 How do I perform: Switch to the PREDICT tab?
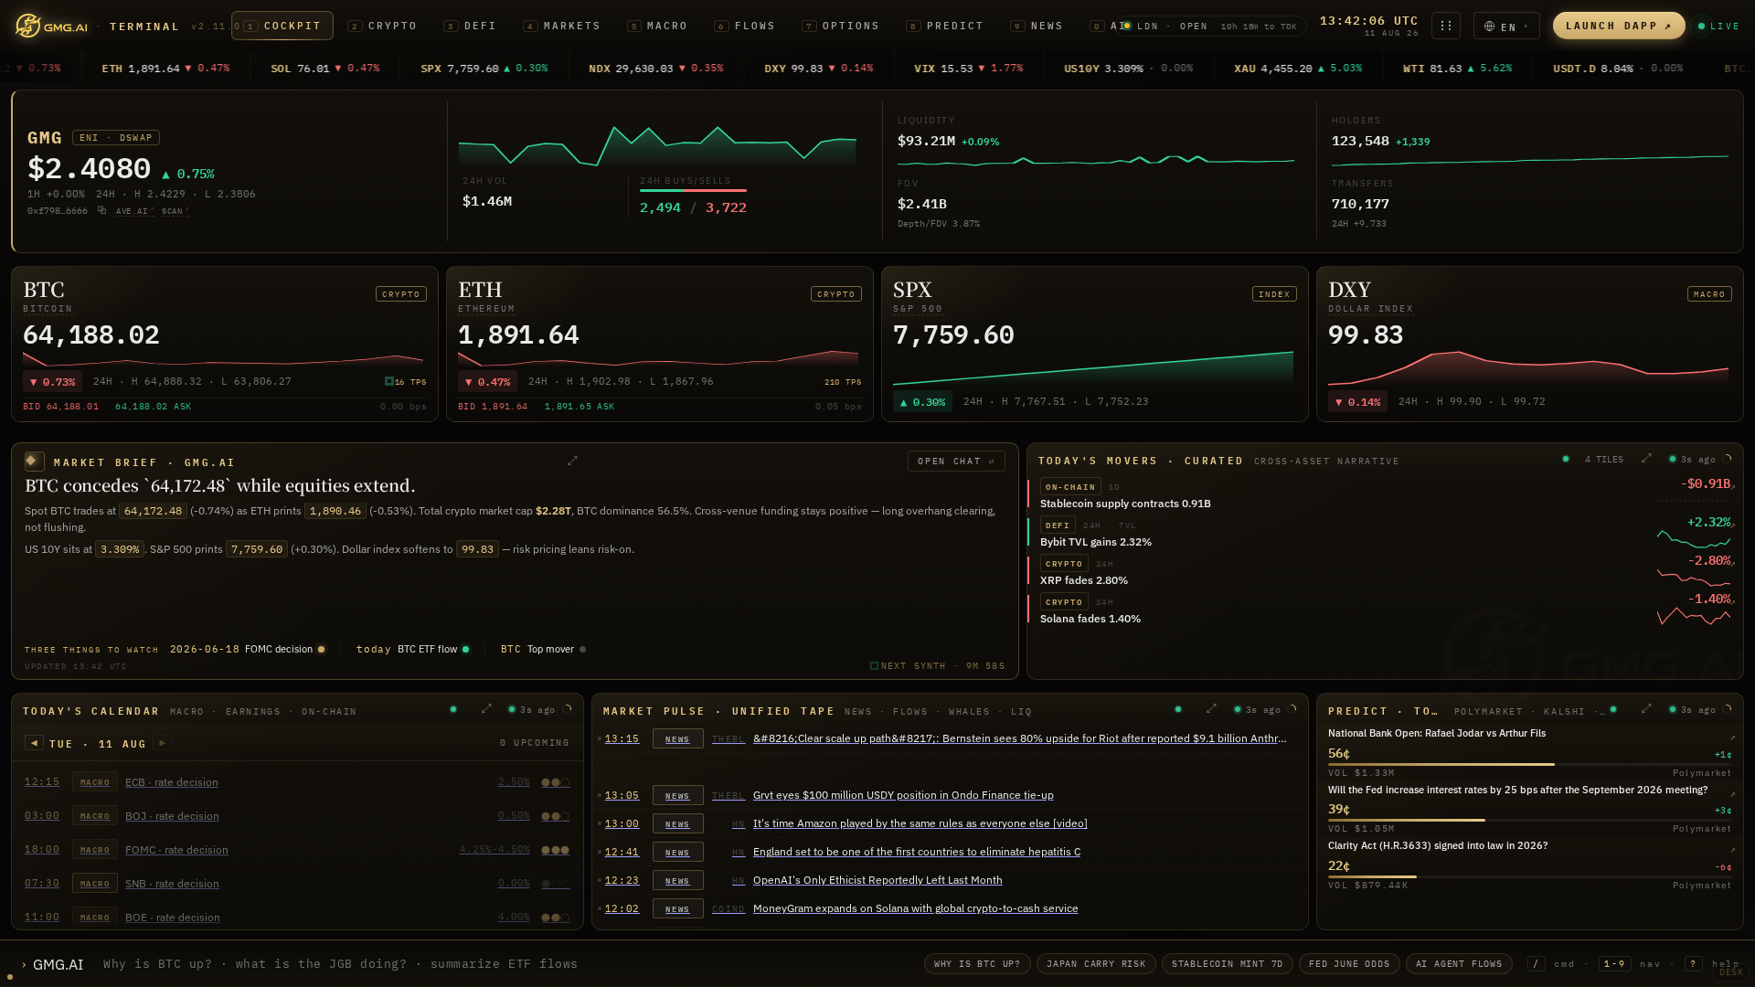(944, 26)
